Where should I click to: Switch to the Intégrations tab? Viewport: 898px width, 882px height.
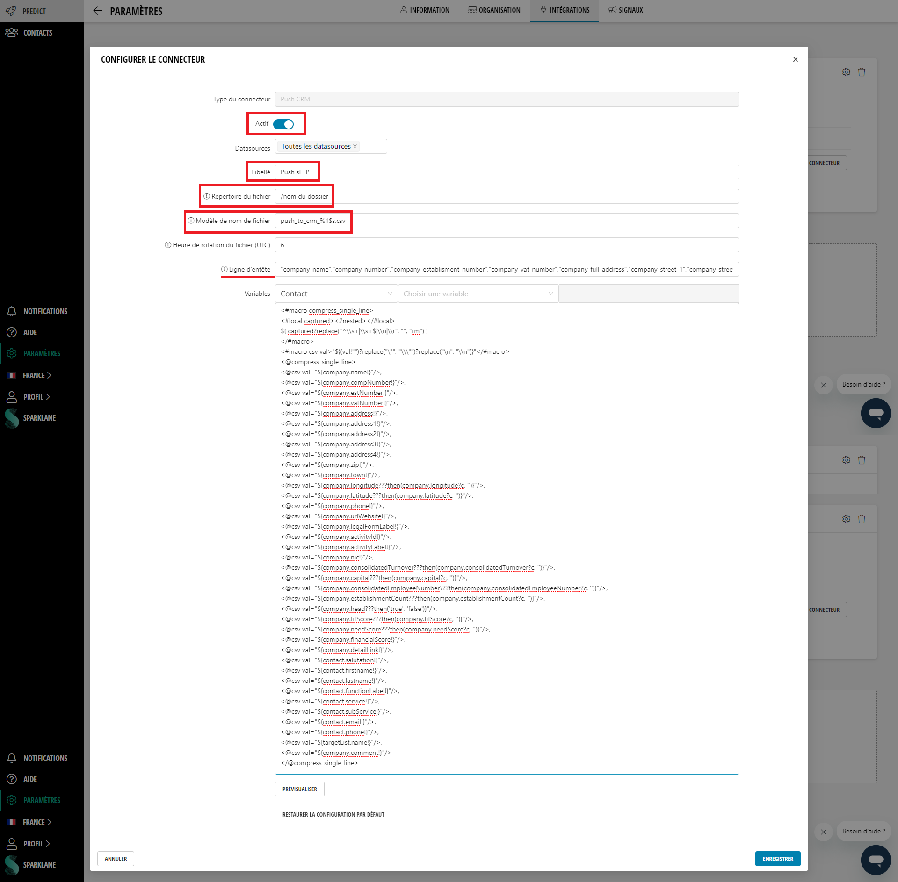(564, 10)
